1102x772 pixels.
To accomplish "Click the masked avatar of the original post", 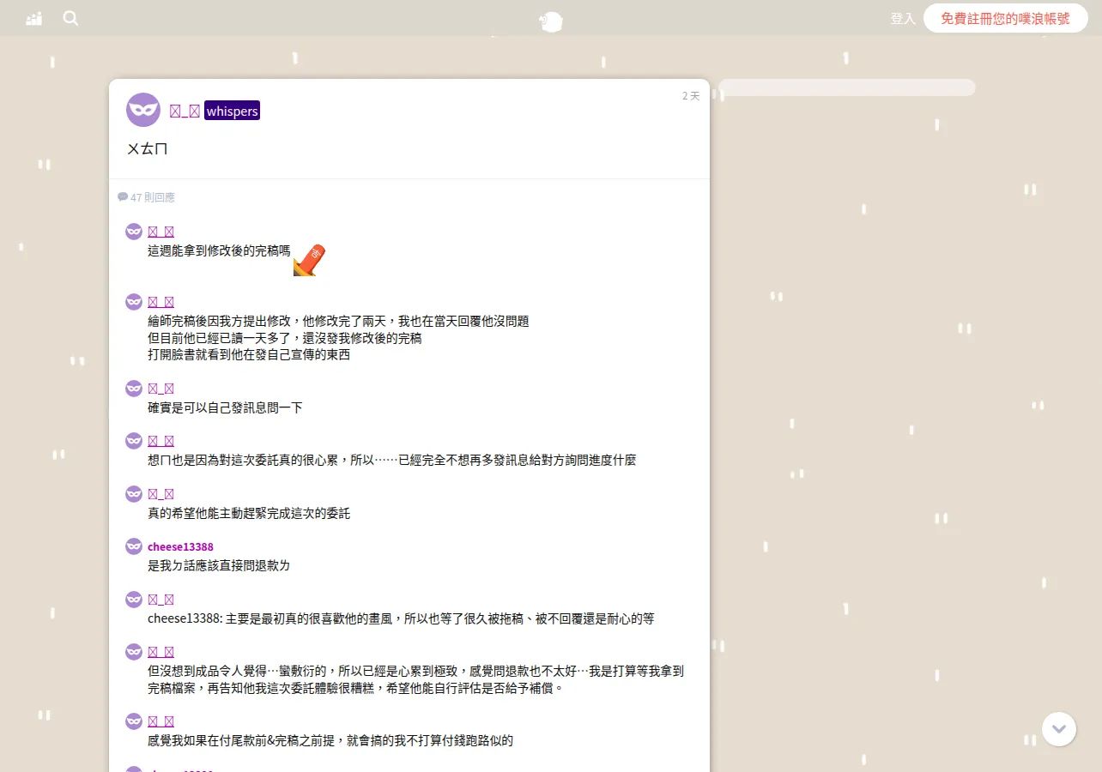I will click(143, 110).
